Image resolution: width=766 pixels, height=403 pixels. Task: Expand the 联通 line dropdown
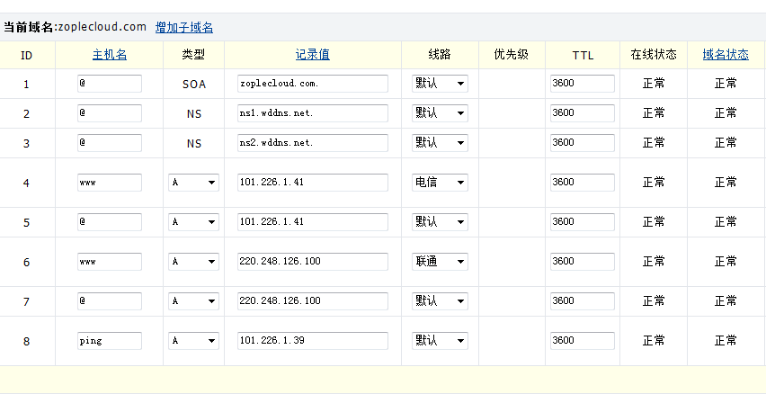pos(440,262)
